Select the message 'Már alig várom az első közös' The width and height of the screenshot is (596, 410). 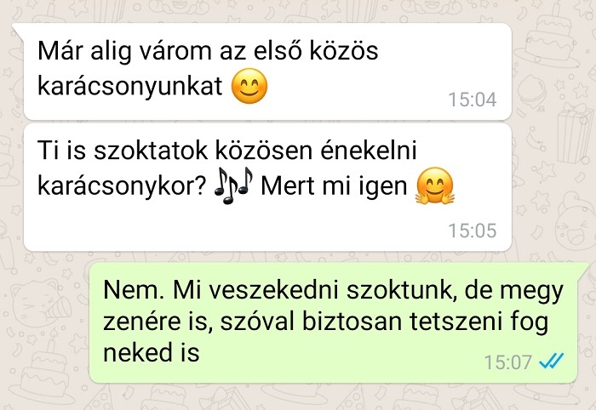(267, 71)
